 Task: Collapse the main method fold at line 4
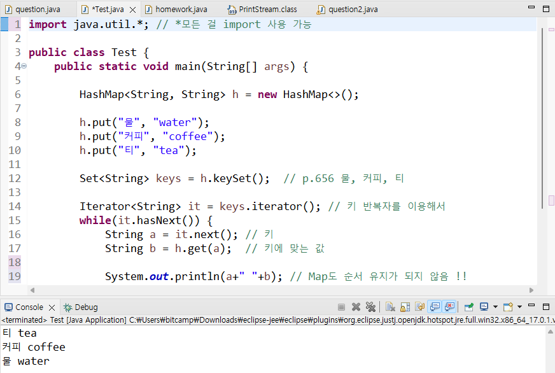click(24, 66)
